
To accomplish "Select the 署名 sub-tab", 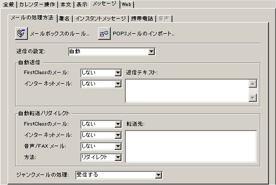I will point(64,19).
